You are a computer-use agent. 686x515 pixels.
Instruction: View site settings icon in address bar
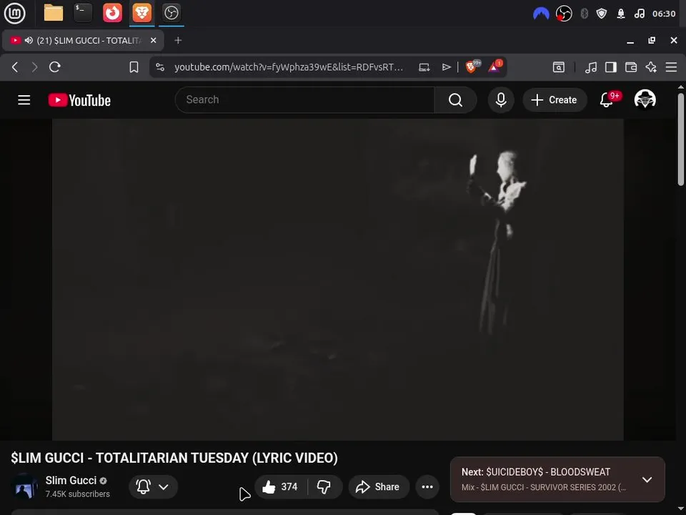160,67
